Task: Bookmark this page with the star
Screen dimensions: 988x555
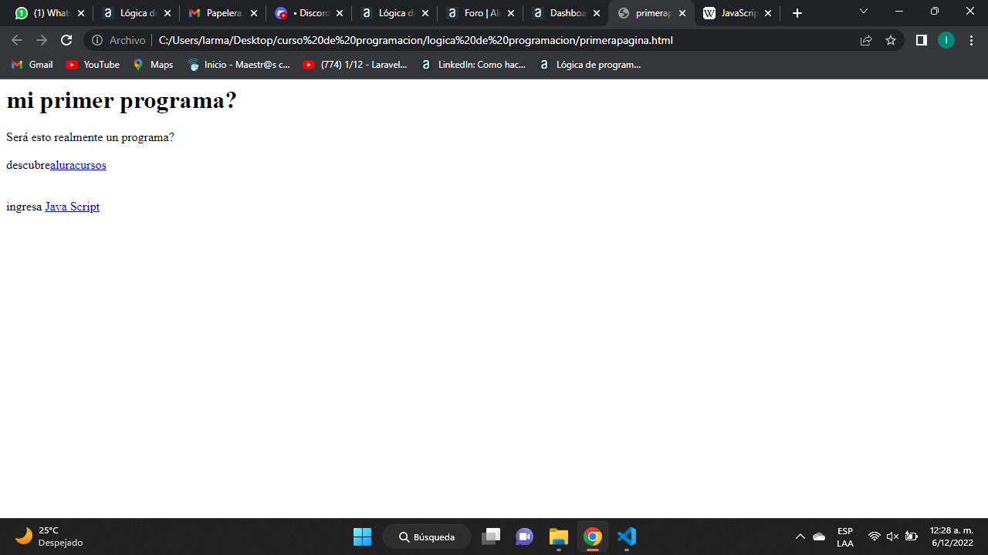Action: pyautogui.click(x=891, y=40)
